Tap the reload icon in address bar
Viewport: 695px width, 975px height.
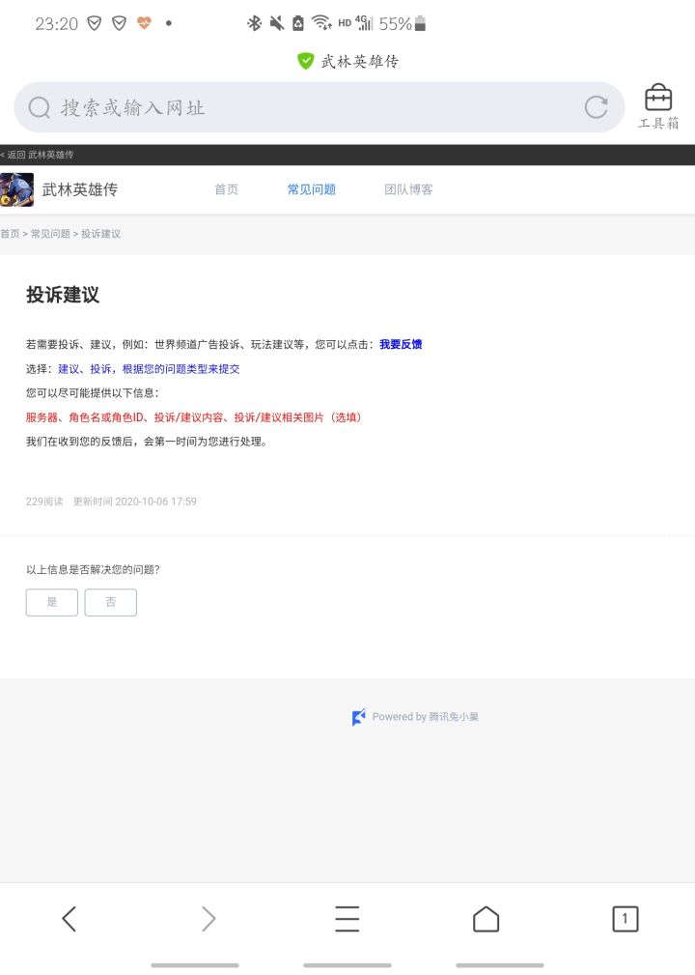tap(596, 107)
